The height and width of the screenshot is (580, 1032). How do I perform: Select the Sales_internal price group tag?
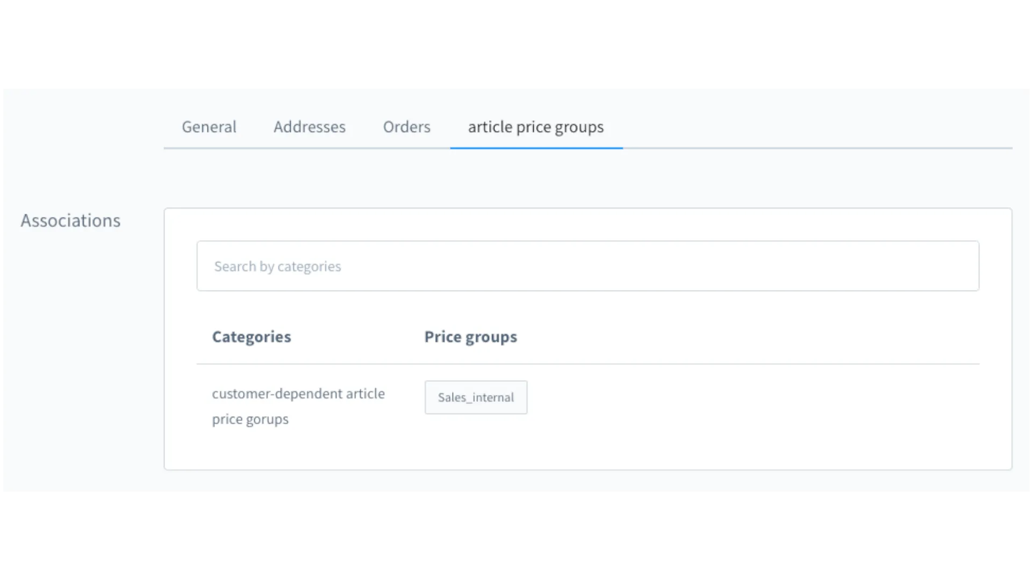point(476,397)
